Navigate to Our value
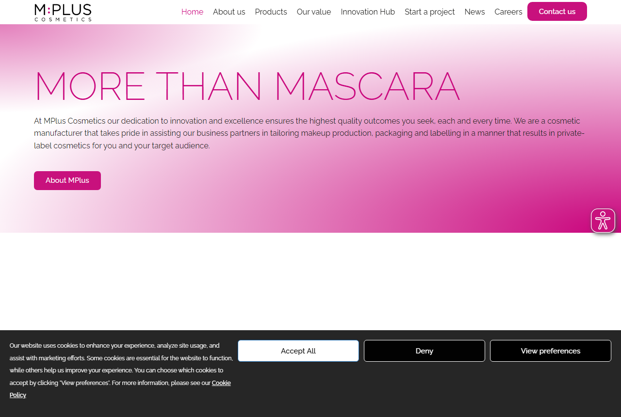 pos(314,12)
